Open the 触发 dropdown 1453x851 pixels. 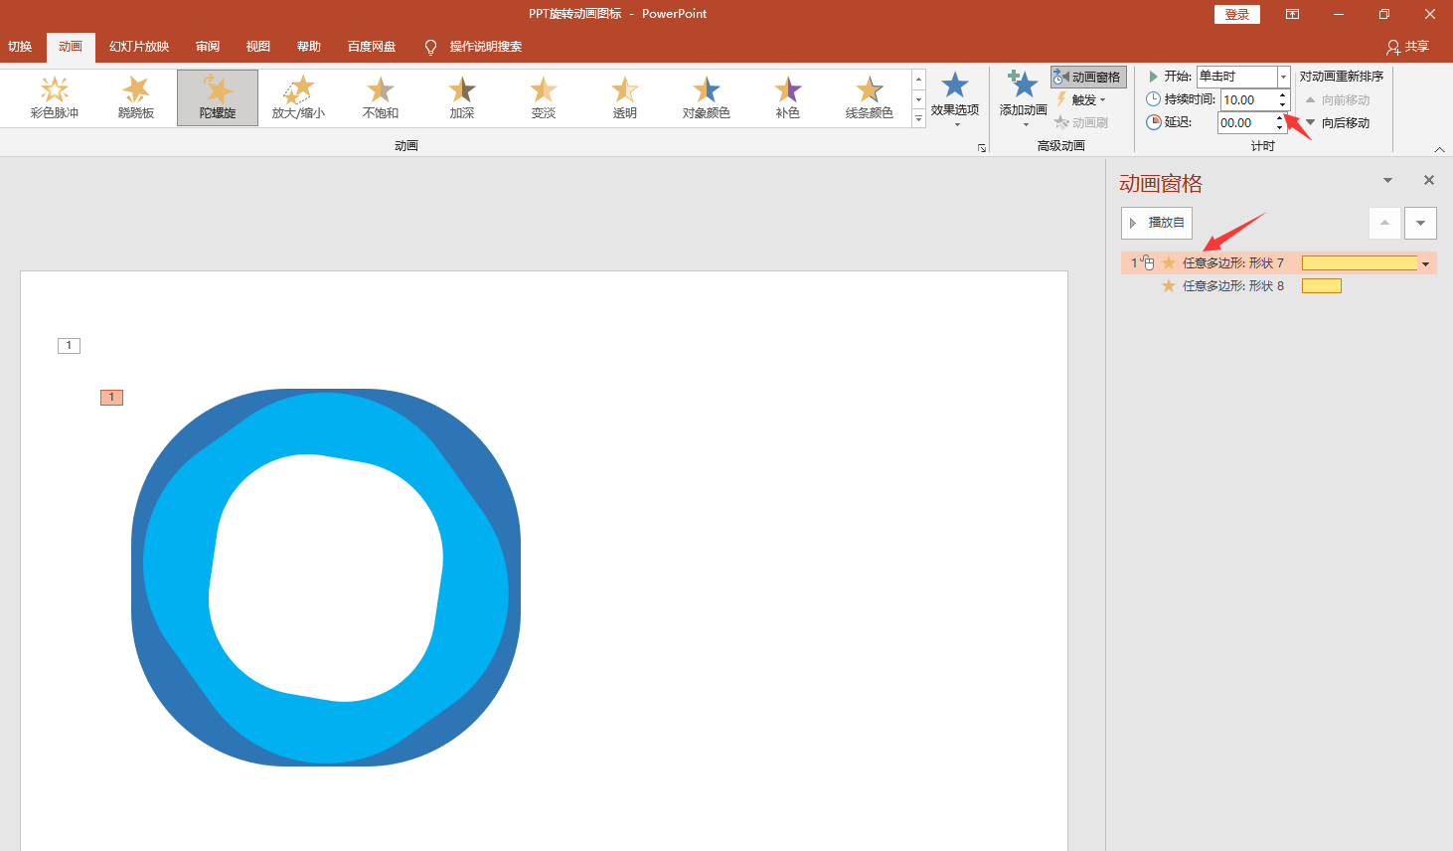tap(1081, 99)
